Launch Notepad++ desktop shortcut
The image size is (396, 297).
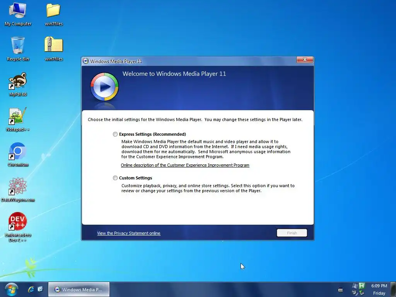pyautogui.click(x=18, y=119)
